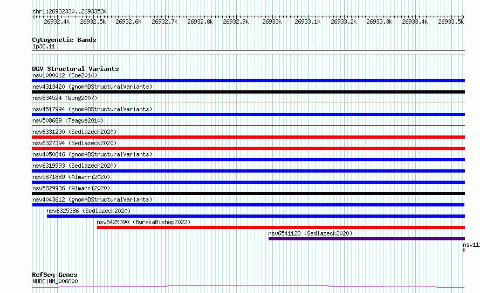This screenshot has width=480, height=293.
Task: Select the red bar under nsv6331230
Action: click(248, 137)
